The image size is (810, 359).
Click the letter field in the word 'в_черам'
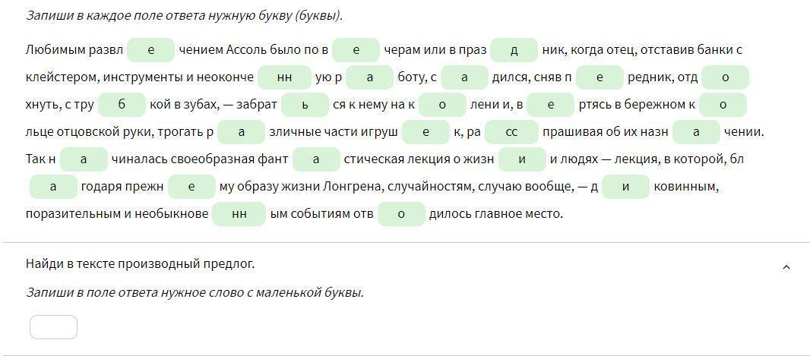[356, 50]
